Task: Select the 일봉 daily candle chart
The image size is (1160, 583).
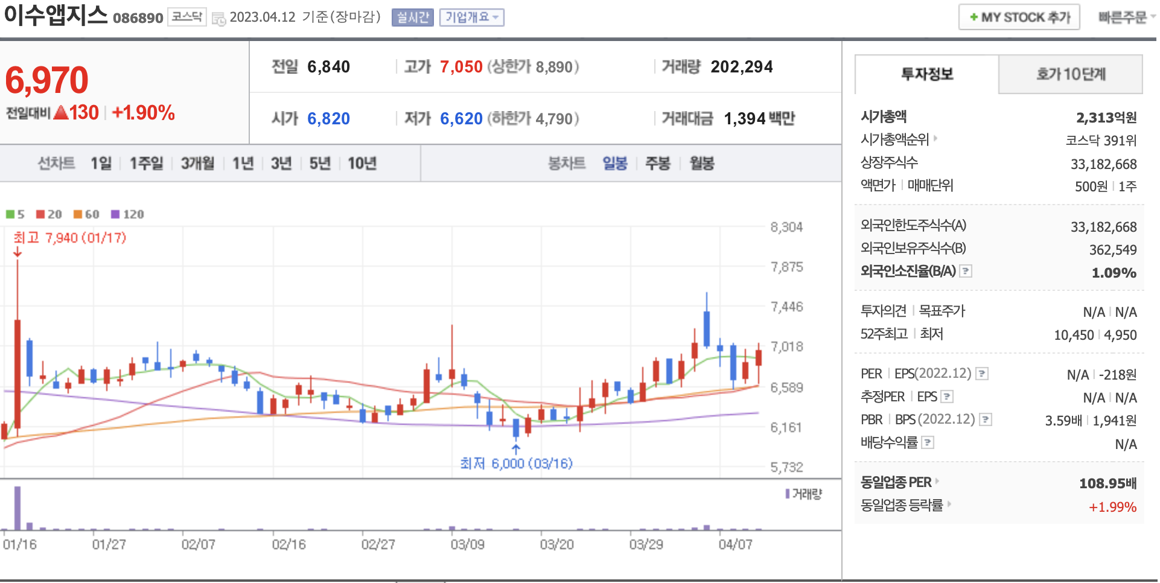Action: point(614,163)
